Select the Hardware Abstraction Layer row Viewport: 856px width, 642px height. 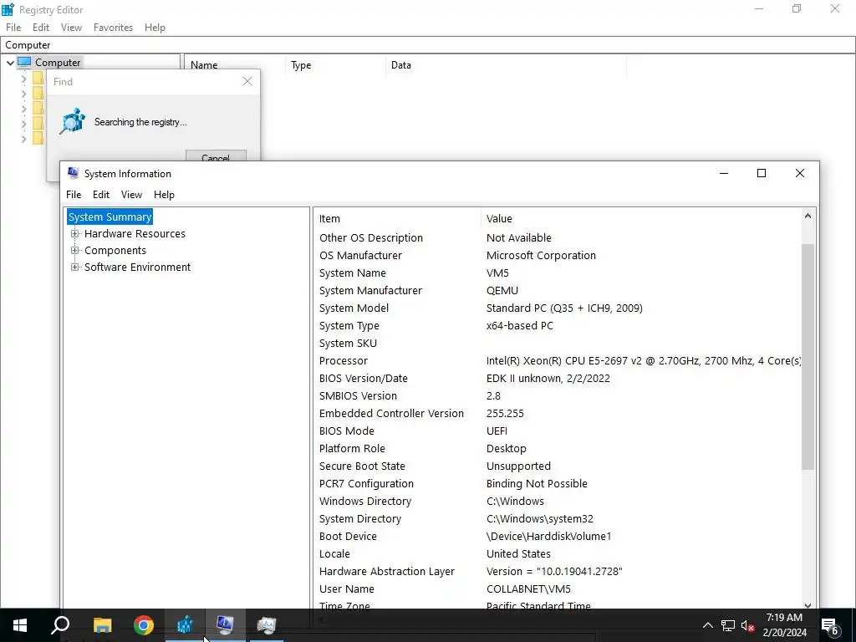pos(557,572)
